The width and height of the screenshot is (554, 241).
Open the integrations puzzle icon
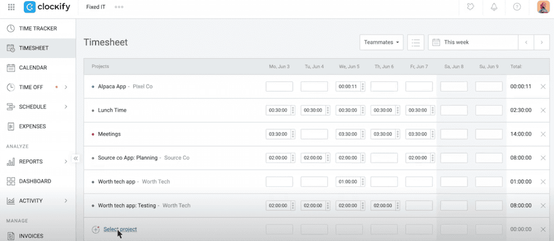point(470,7)
